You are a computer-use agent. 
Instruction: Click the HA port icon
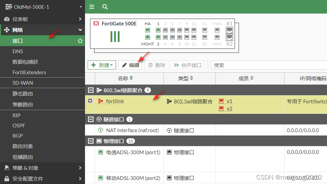[148, 30]
